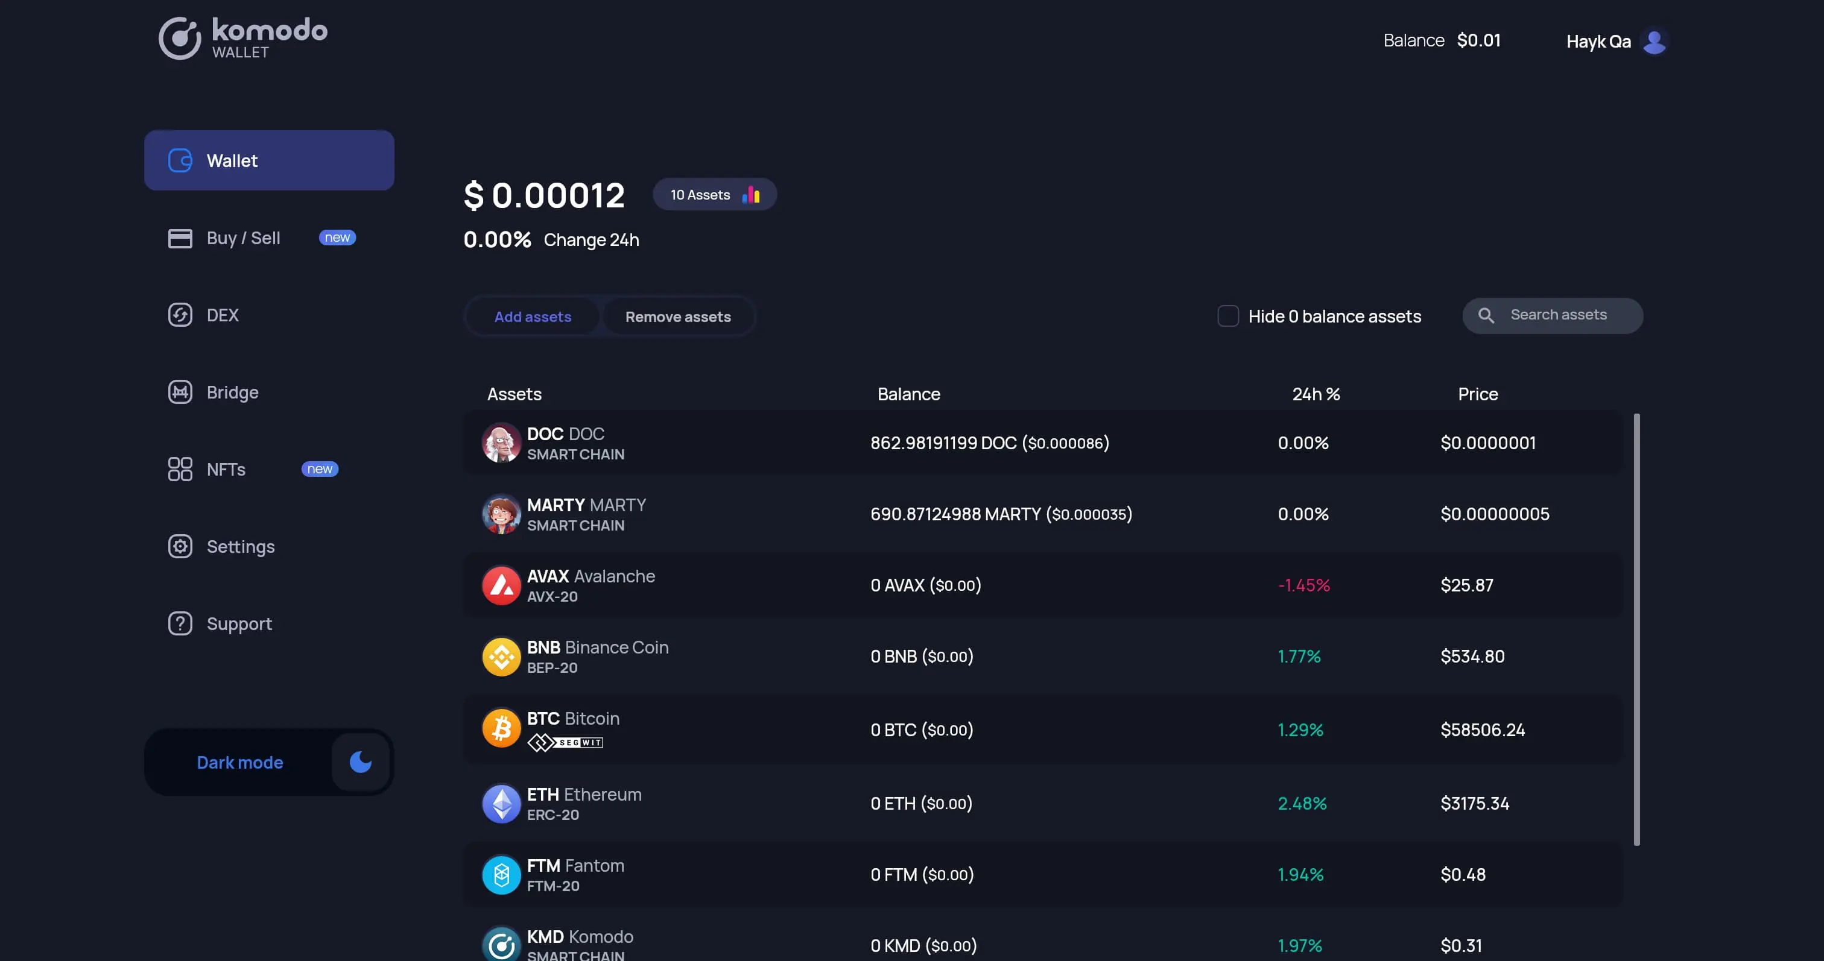
Task: Click the Bridge sidebar icon
Action: click(x=179, y=391)
